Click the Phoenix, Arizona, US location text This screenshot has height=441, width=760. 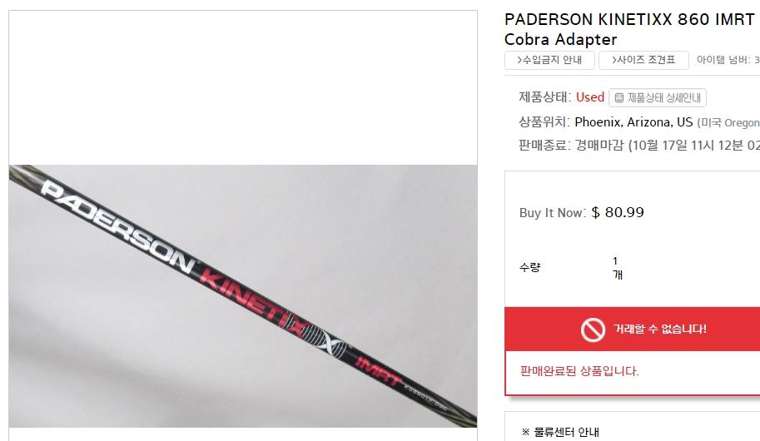(633, 122)
